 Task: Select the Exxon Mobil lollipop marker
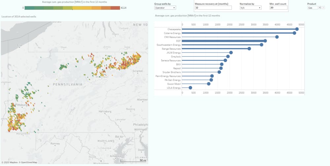(209, 84)
